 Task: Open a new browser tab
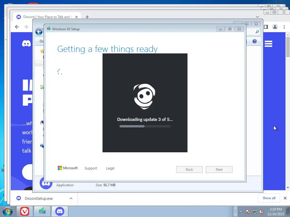point(87,17)
